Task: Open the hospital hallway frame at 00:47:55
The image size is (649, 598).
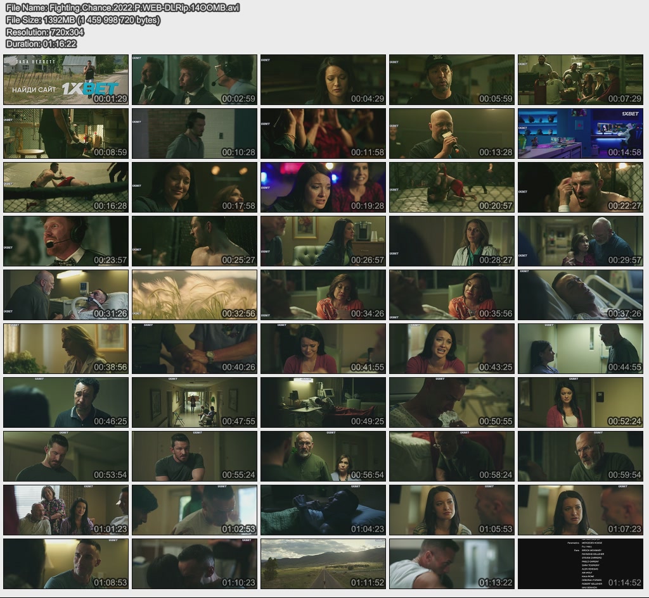Action: pyautogui.click(x=195, y=402)
